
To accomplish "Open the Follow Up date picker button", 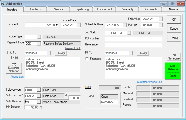I will [160, 19].
